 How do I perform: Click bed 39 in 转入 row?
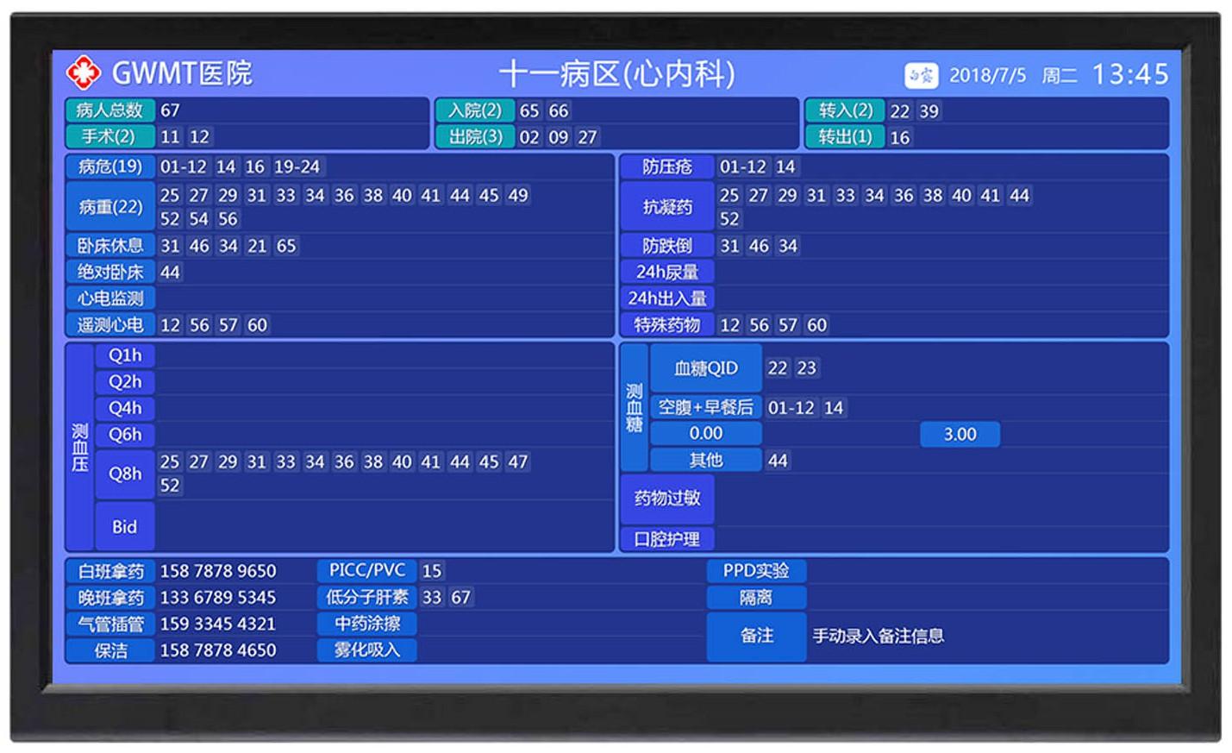(x=929, y=111)
